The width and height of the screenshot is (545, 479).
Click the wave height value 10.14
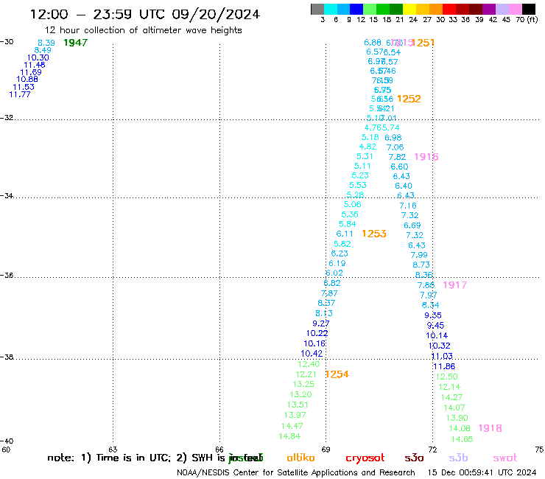point(437,336)
